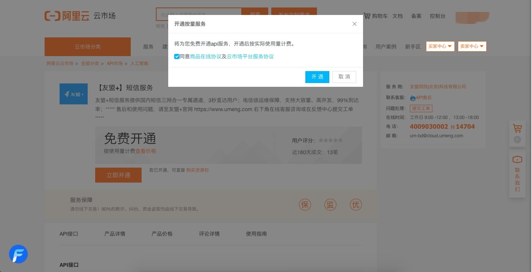Click the email um-bd@cloud.umeng.com
This screenshot has height=272, width=532.
pos(436,136)
